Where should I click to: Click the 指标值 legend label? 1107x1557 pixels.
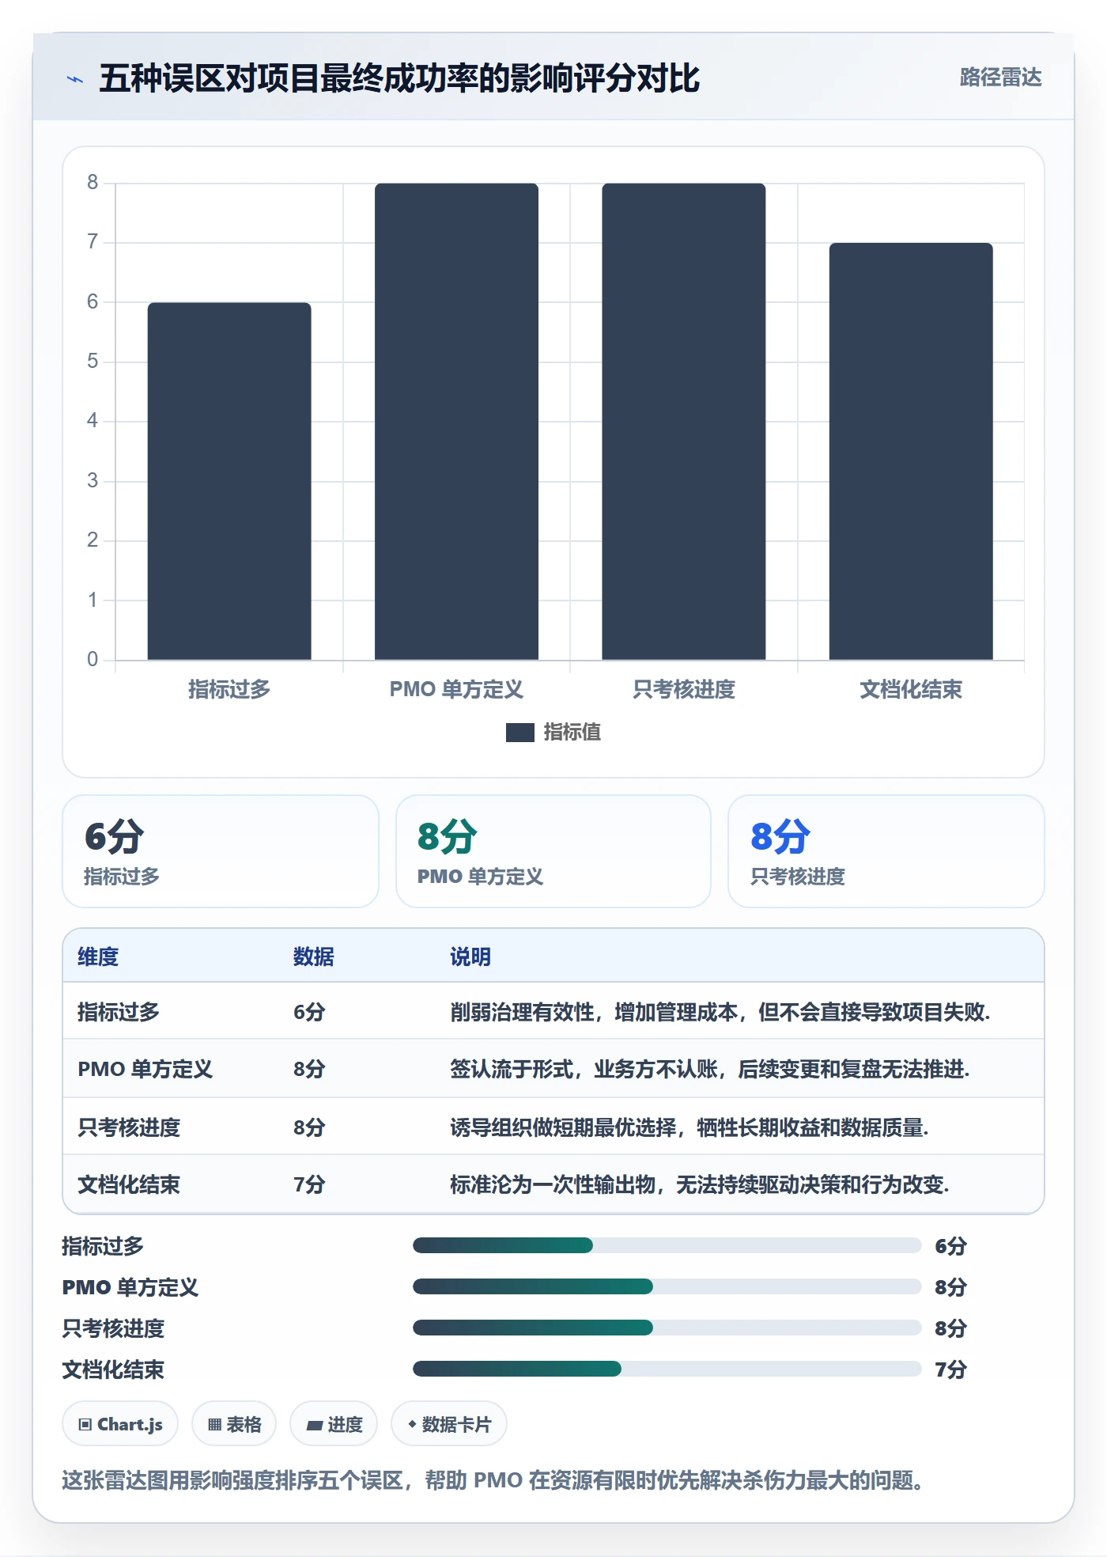[x=572, y=733]
